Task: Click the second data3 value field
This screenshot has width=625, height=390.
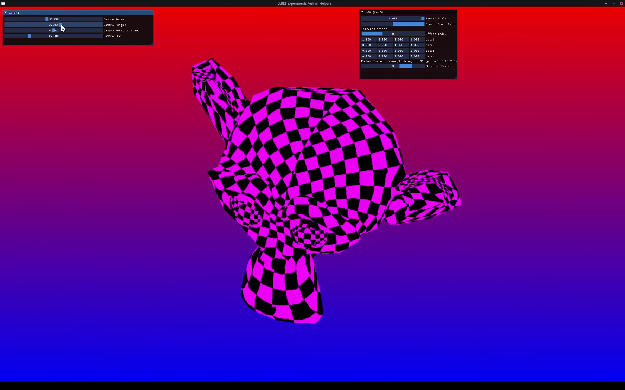Action: [x=384, y=51]
